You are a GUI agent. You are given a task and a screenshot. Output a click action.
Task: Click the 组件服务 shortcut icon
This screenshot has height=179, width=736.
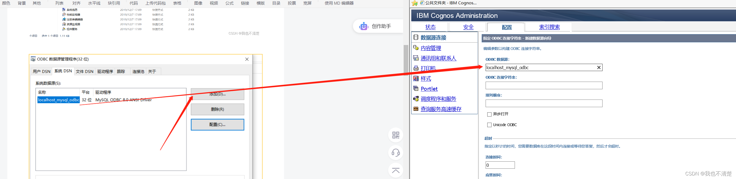(x=64, y=29)
